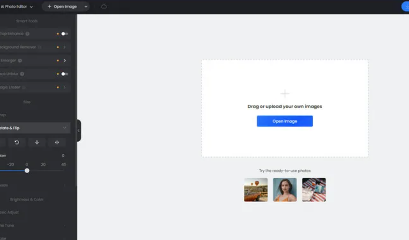Screen dimensions: 409x240
Task: Click the Straighten value field showing 0
Action: tap(63, 156)
